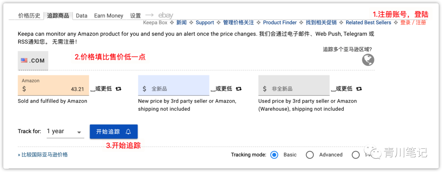Select the Advanced tracking mode
The height and width of the screenshot is (172, 442).
[310, 154]
